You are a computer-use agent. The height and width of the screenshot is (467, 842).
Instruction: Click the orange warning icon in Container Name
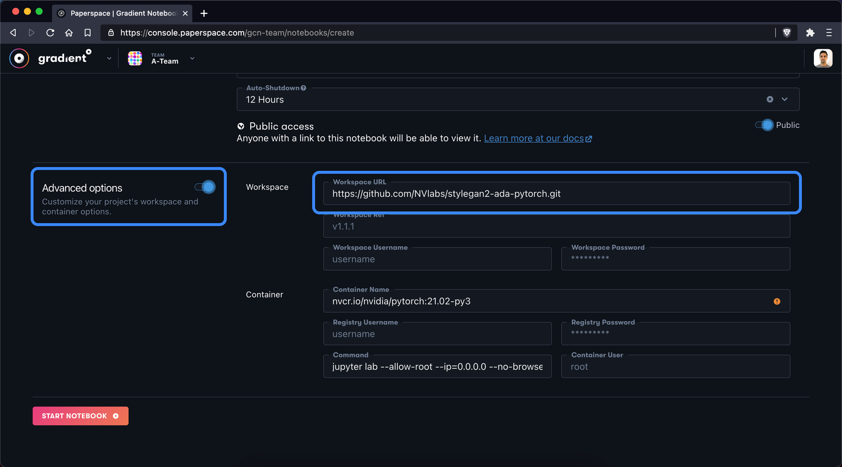coord(777,301)
